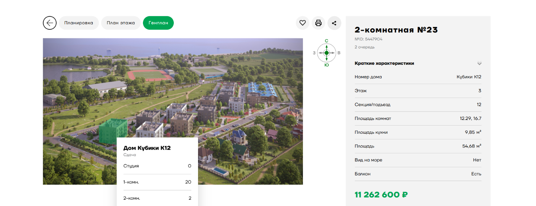This screenshot has height=206, width=536.
Task: Click the blue-roofed building on the aerial render
Action: [x=262, y=89]
